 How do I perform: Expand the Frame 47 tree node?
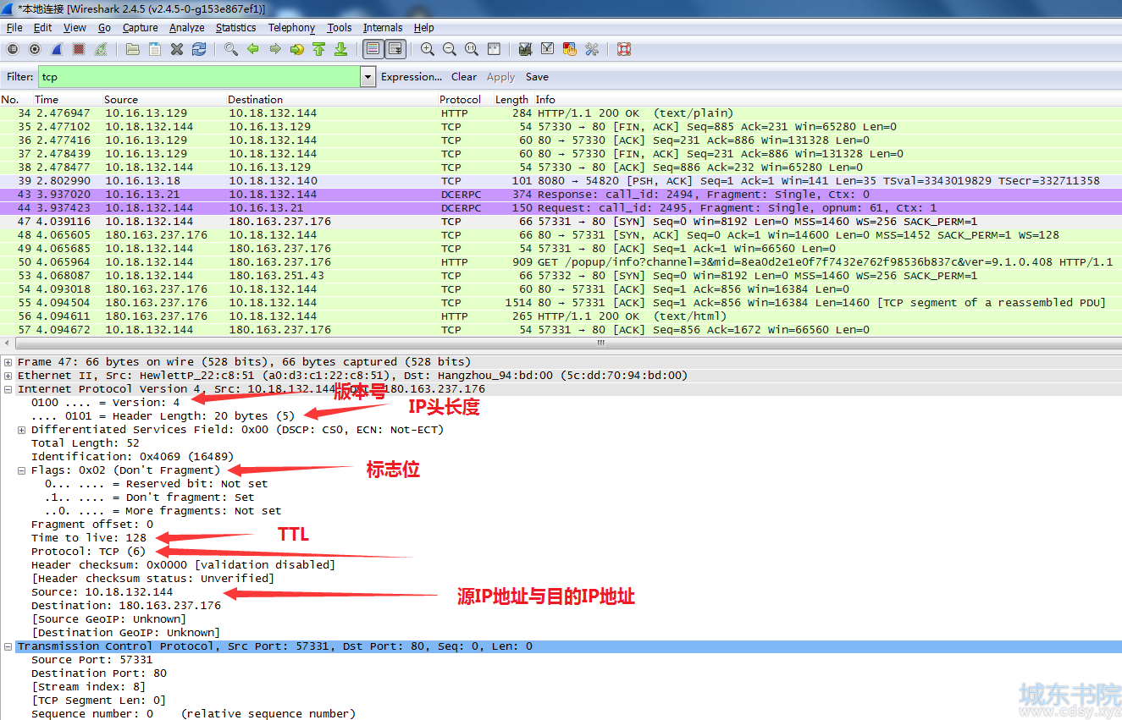coord(8,362)
